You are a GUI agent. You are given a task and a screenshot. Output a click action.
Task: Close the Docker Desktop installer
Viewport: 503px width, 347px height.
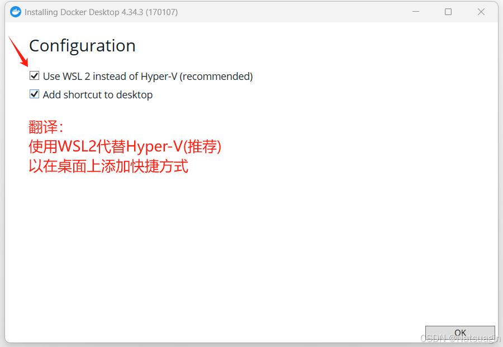click(481, 12)
